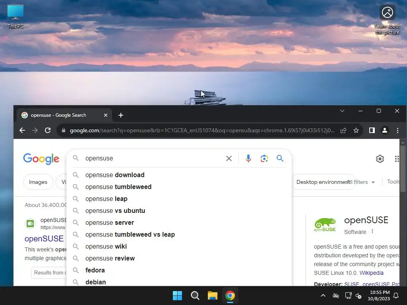Click the taskbar network icon
407x305 pixels.
tap(348, 295)
